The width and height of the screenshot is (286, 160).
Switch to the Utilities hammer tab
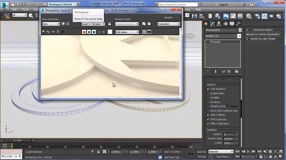[x=238, y=24]
